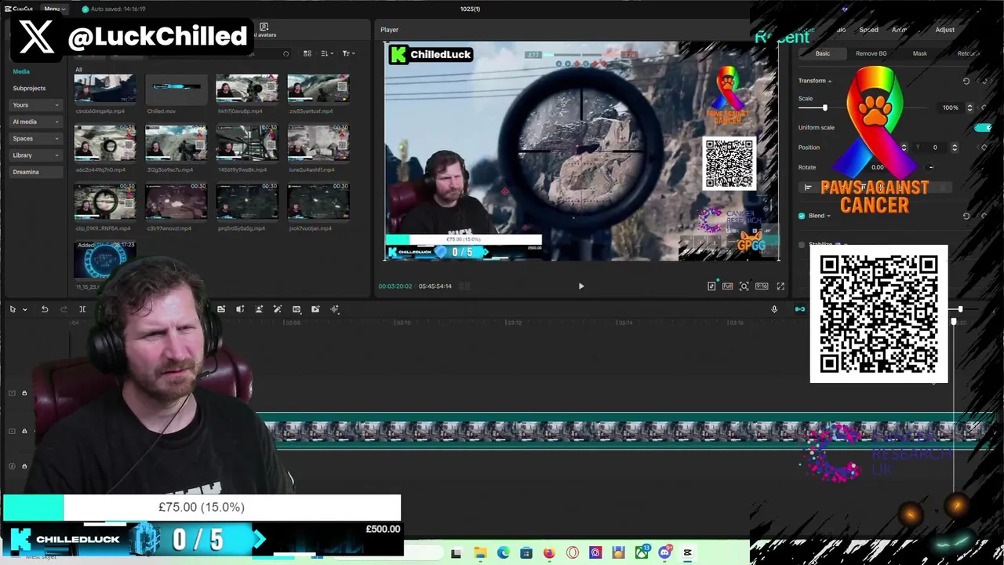Screen dimensions: 1004x565
Task: Open Subprojects in the media sidebar
Action: coord(29,88)
